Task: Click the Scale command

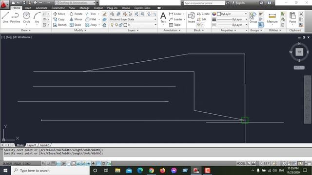Action: [x=75, y=25]
